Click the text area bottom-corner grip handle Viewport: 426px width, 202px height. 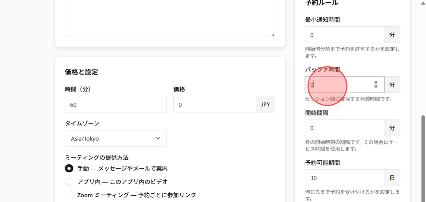point(273,34)
